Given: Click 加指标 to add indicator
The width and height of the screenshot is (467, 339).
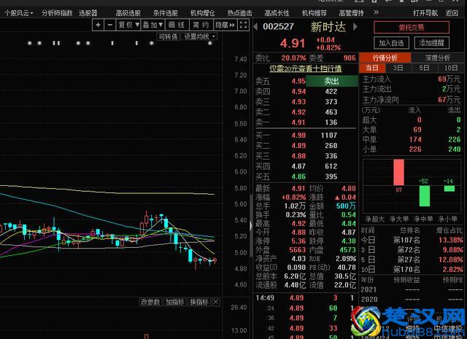Looking at the screenshot, I should pyautogui.click(x=175, y=302).
